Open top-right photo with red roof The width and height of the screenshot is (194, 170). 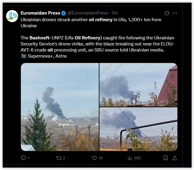coord(139,85)
